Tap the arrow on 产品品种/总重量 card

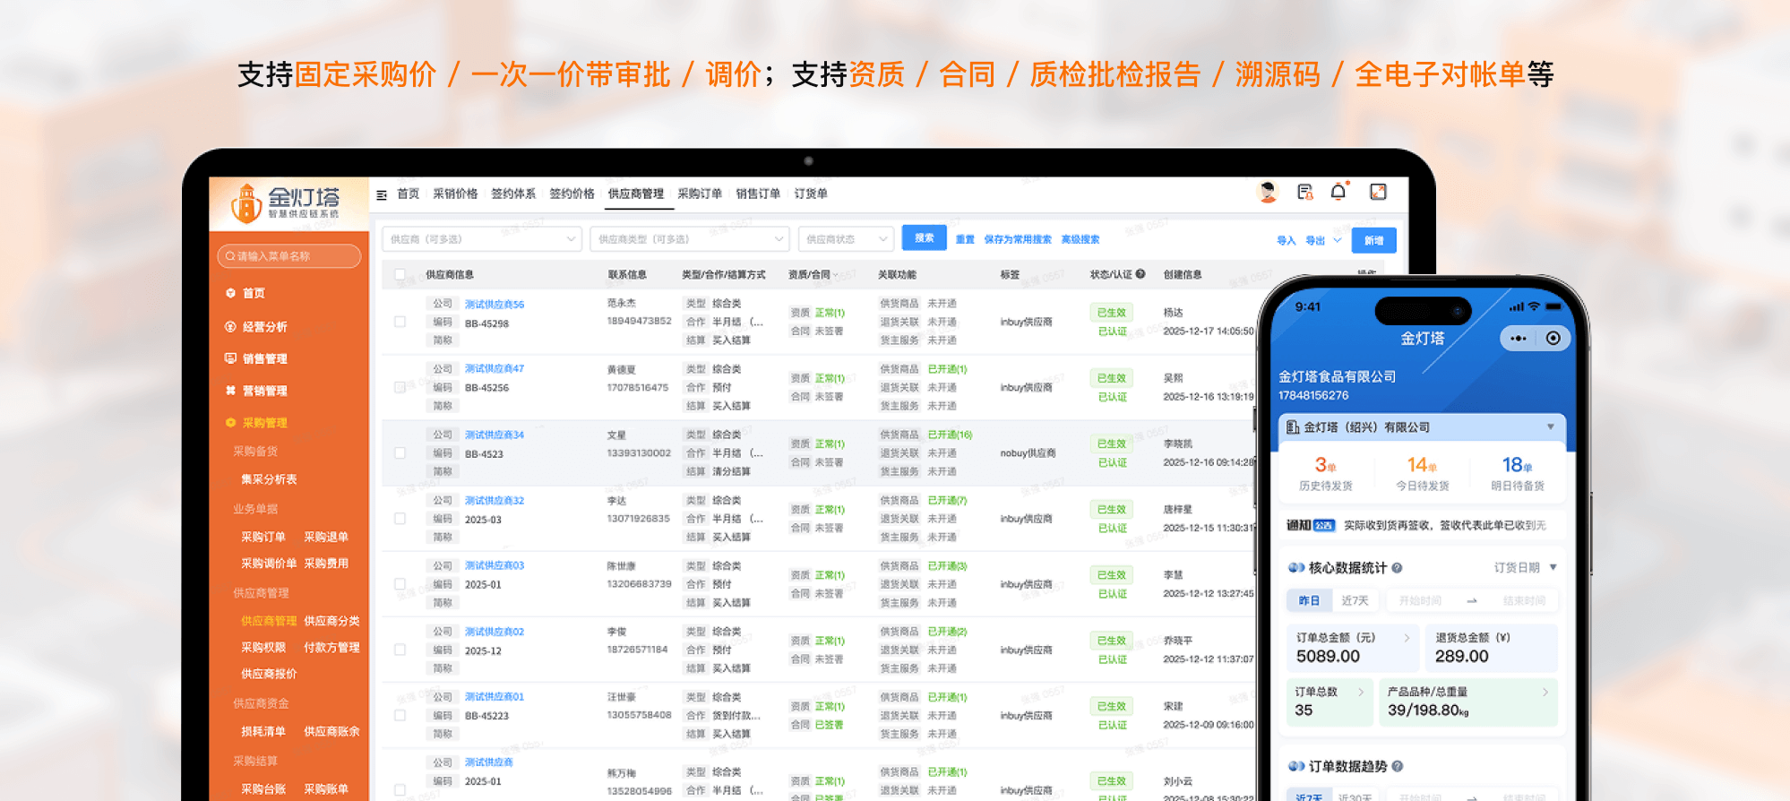click(x=1545, y=692)
